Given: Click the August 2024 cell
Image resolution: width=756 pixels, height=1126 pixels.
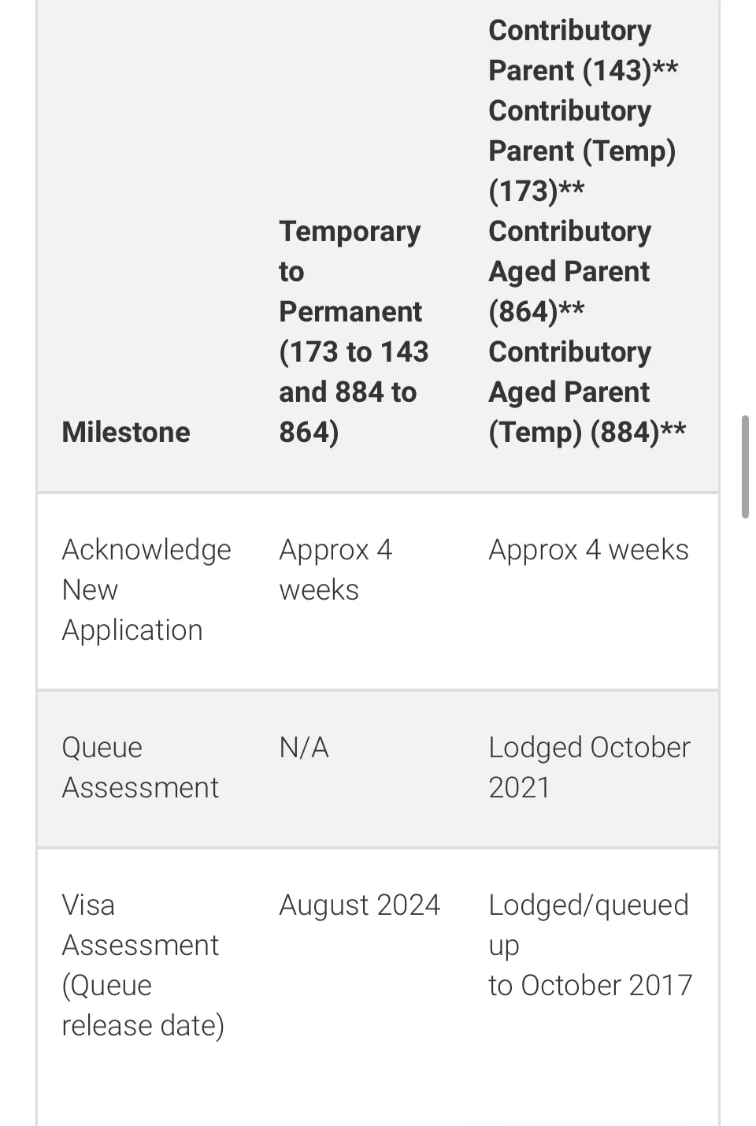Looking at the screenshot, I should click(359, 905).
